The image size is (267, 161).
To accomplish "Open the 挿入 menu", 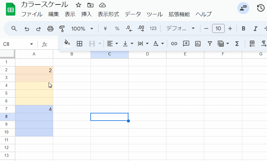I will coord(86,14).
